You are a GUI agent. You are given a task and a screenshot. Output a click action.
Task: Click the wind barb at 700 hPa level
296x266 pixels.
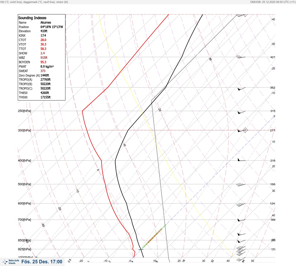(x=241, y=220)
